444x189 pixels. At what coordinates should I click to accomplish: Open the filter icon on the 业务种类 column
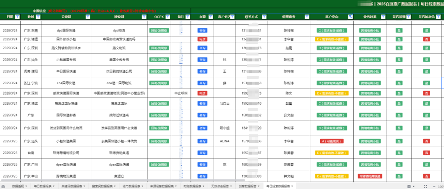tap(383, 17)
